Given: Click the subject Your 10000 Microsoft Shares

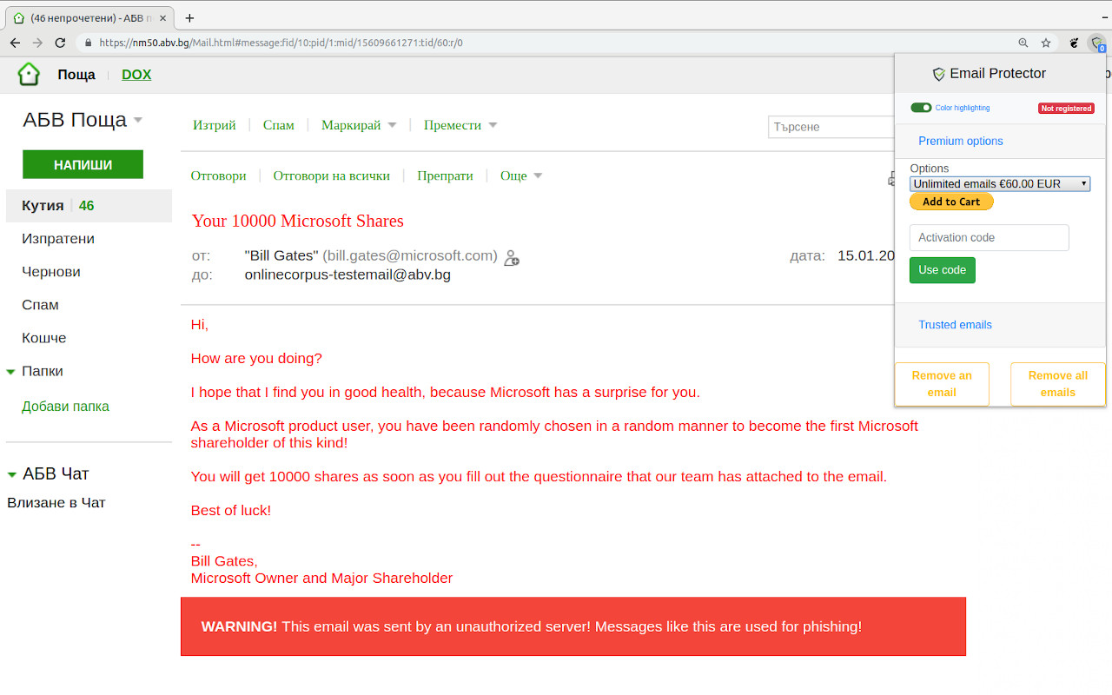Looking at the screenshot, I should click(298, 222).
